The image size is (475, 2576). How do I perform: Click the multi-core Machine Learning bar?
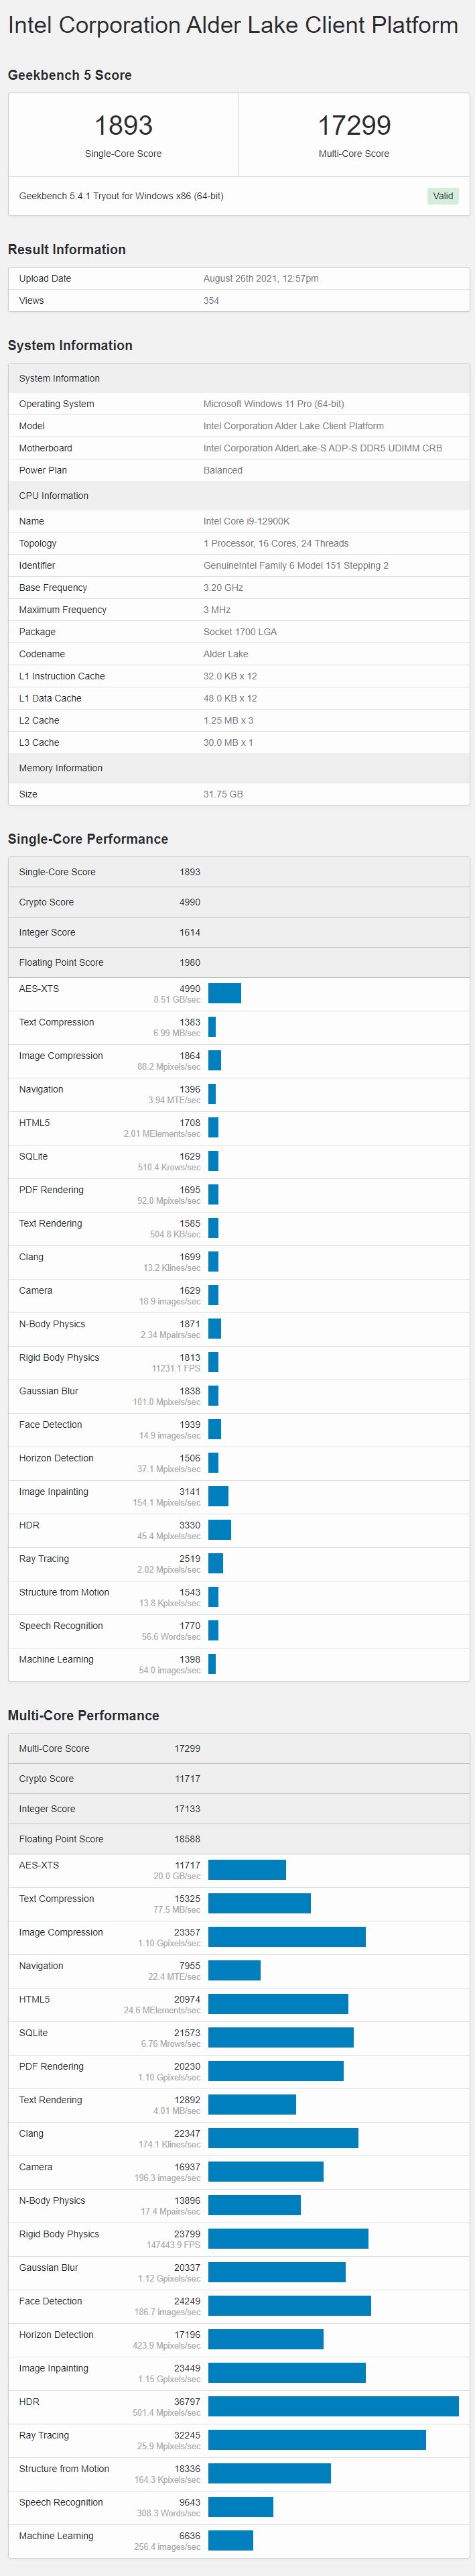click(230, 2540)
